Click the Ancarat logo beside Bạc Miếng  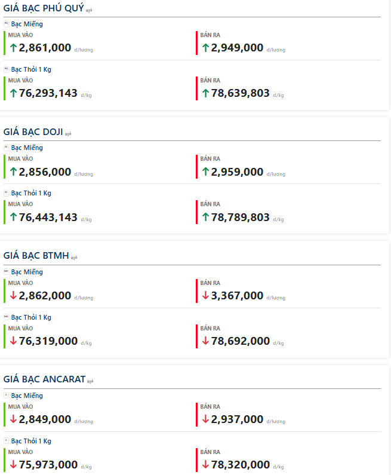click(x=6, y=395)
